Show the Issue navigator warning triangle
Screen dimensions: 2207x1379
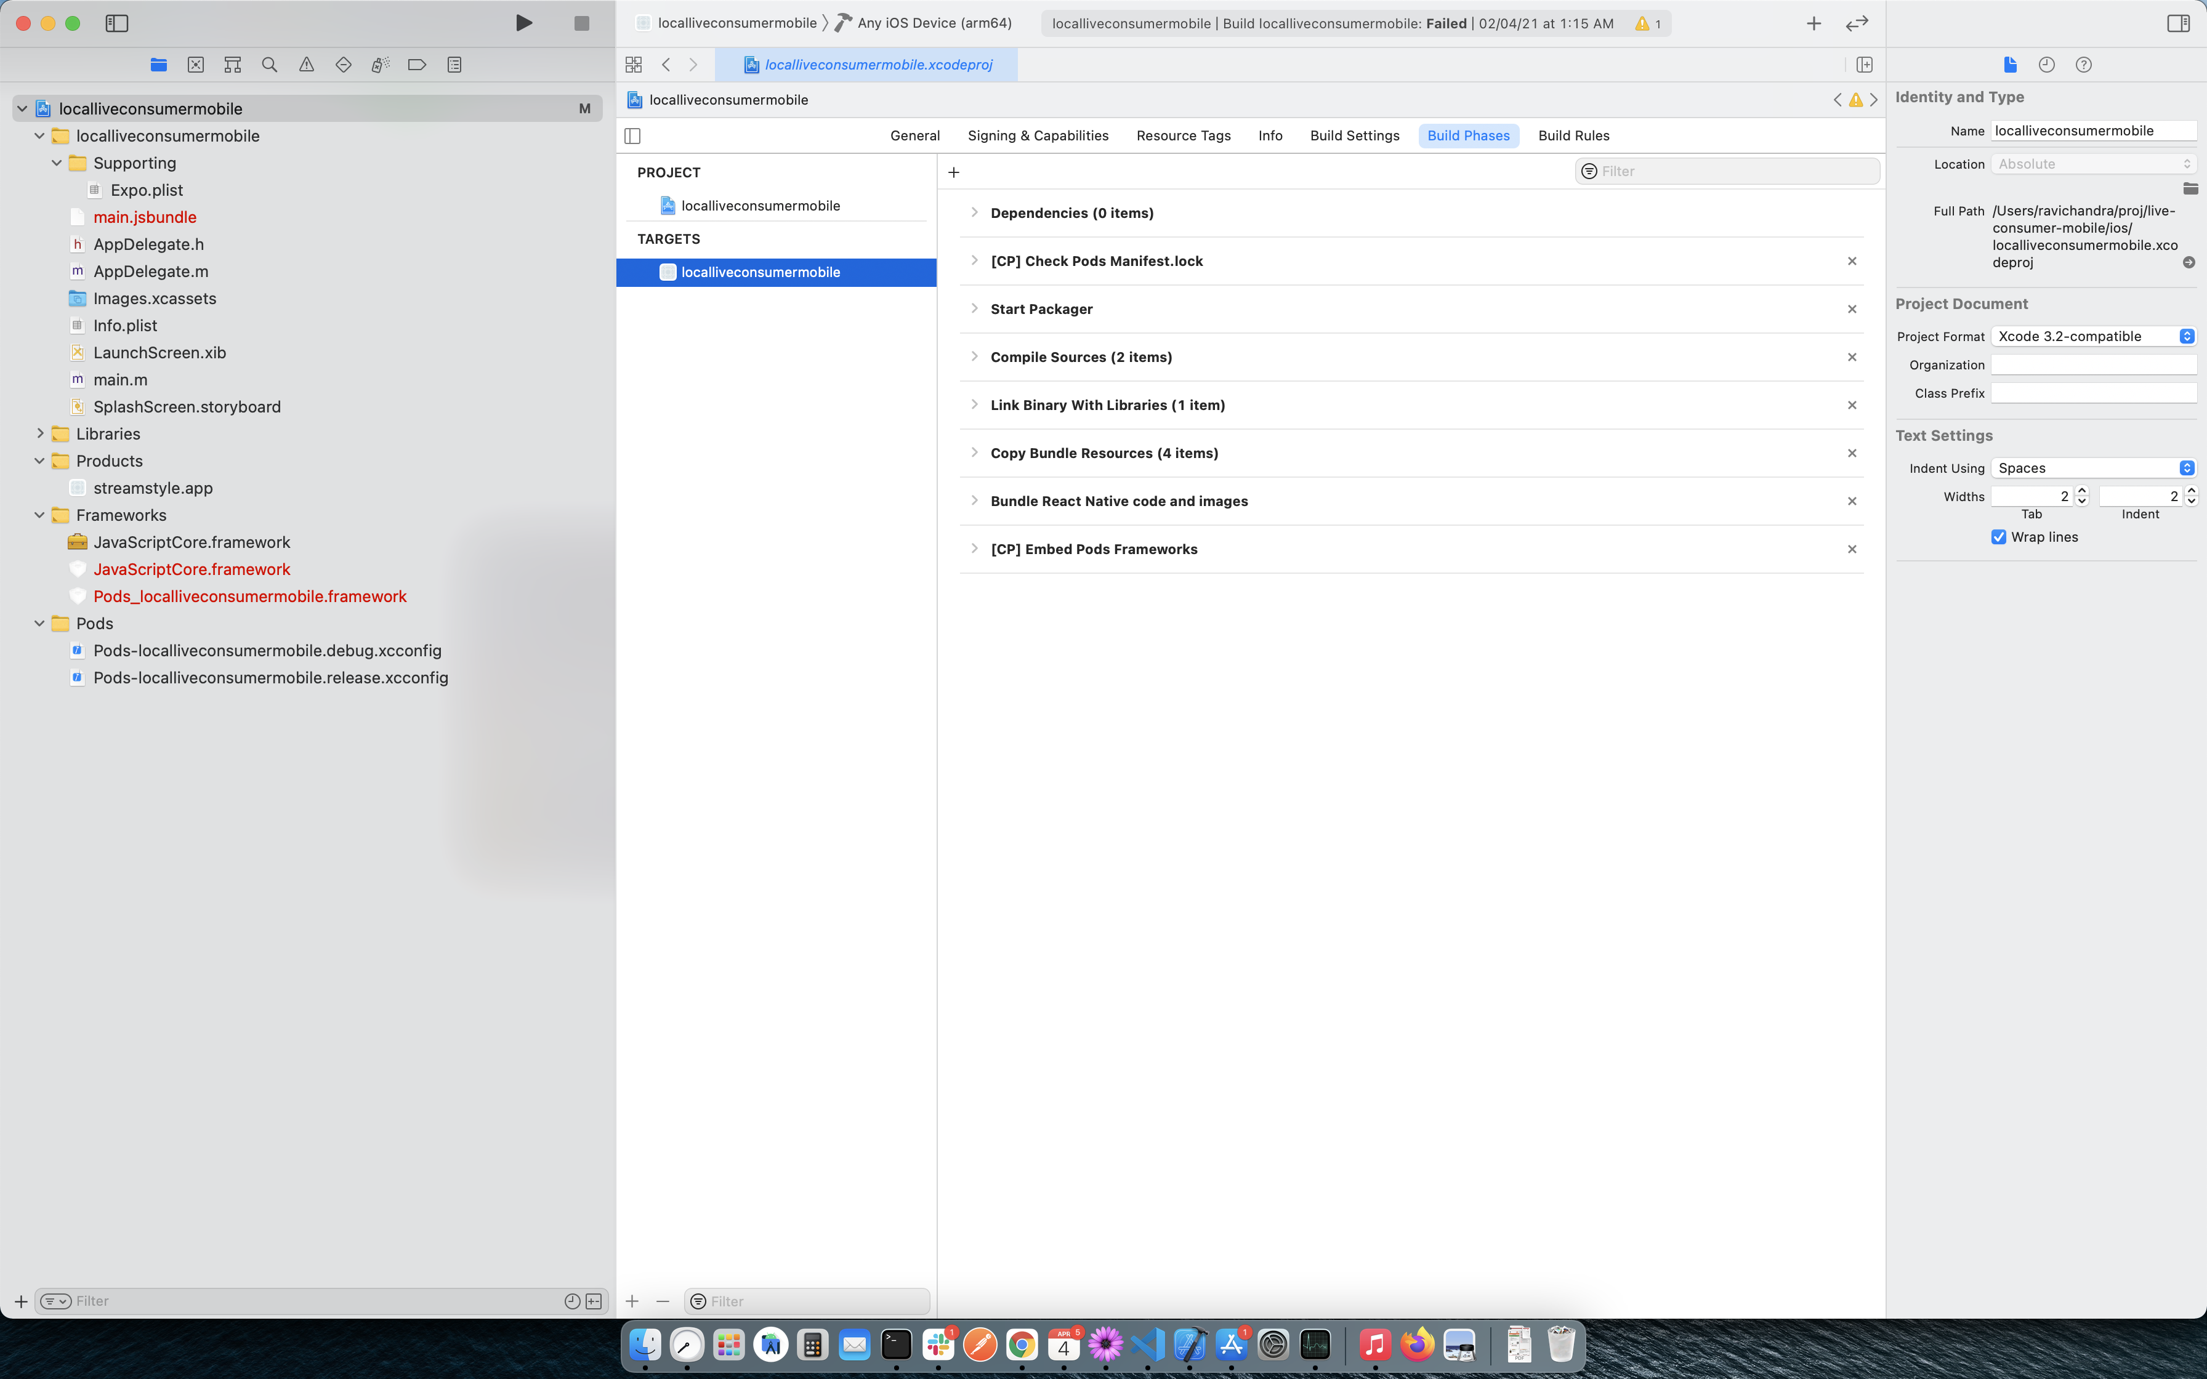coord(307,64)
